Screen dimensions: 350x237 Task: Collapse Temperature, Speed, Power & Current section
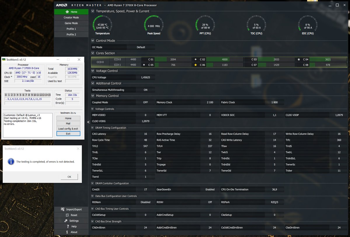(93, 11)
